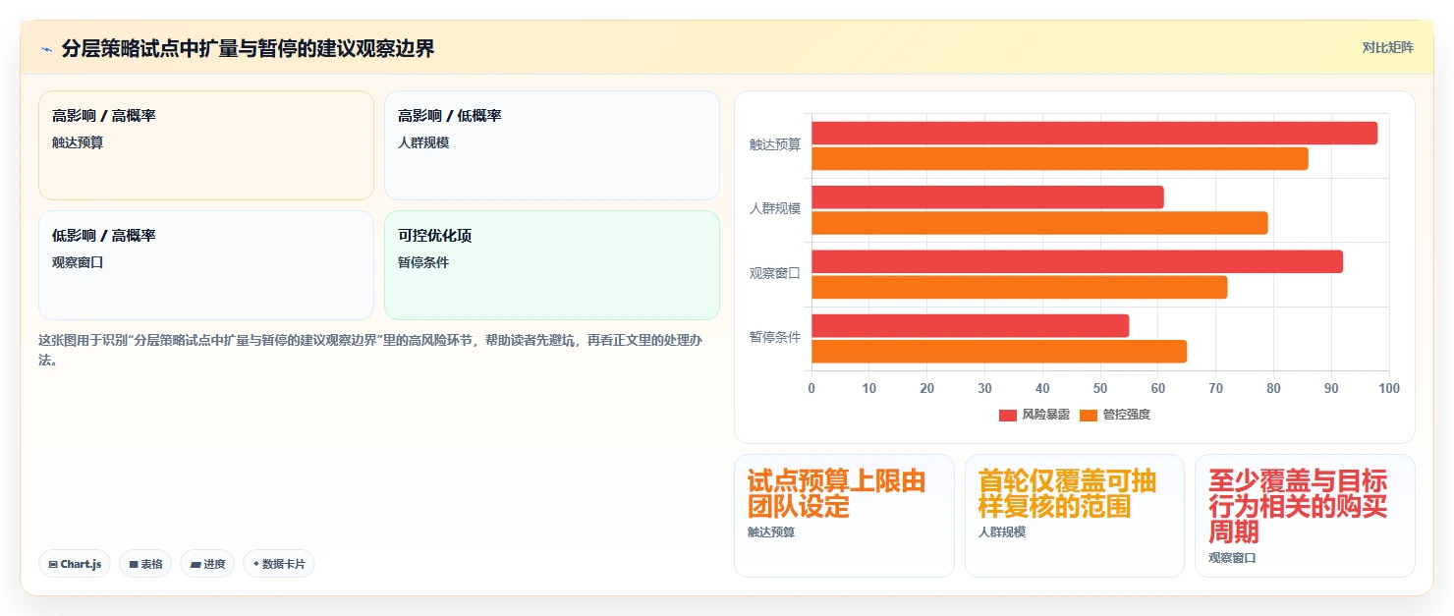
Task: Click the 60 tick on chart axis
Action: click(x=1158, y=388)
